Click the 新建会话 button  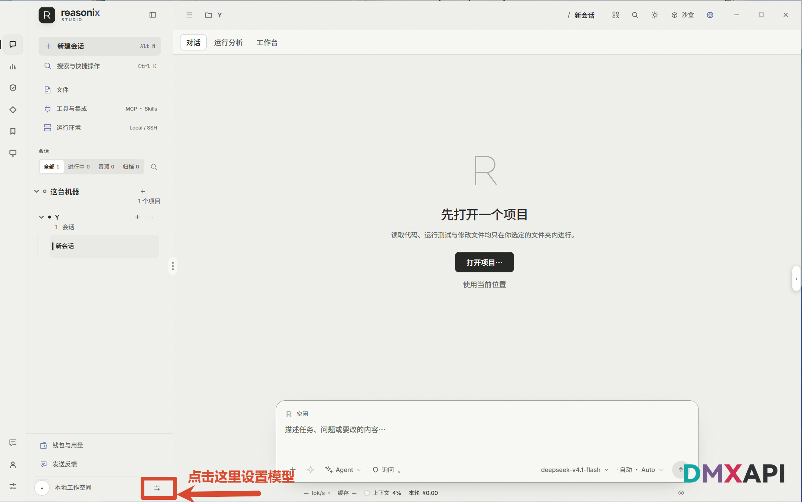pos(100,46)
